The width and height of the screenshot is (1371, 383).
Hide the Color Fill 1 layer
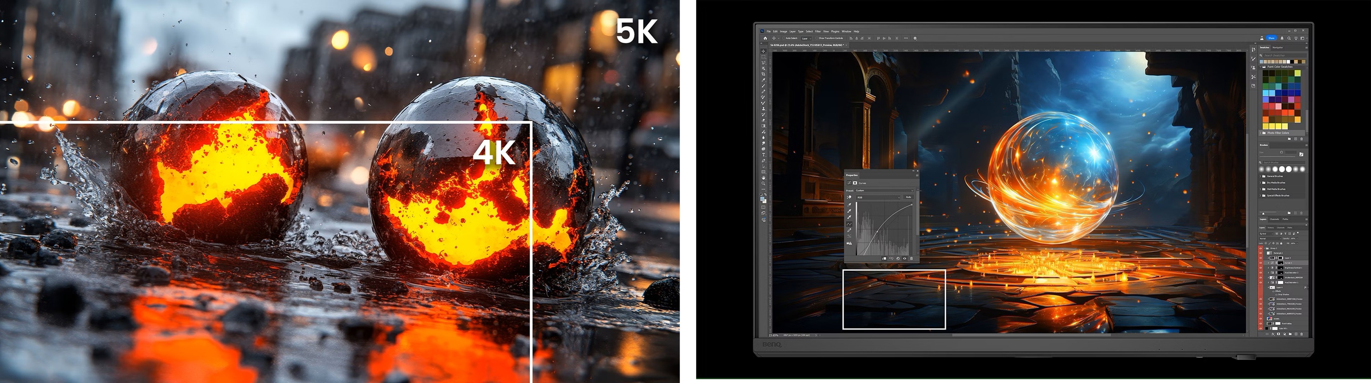tap(1260, 329)
